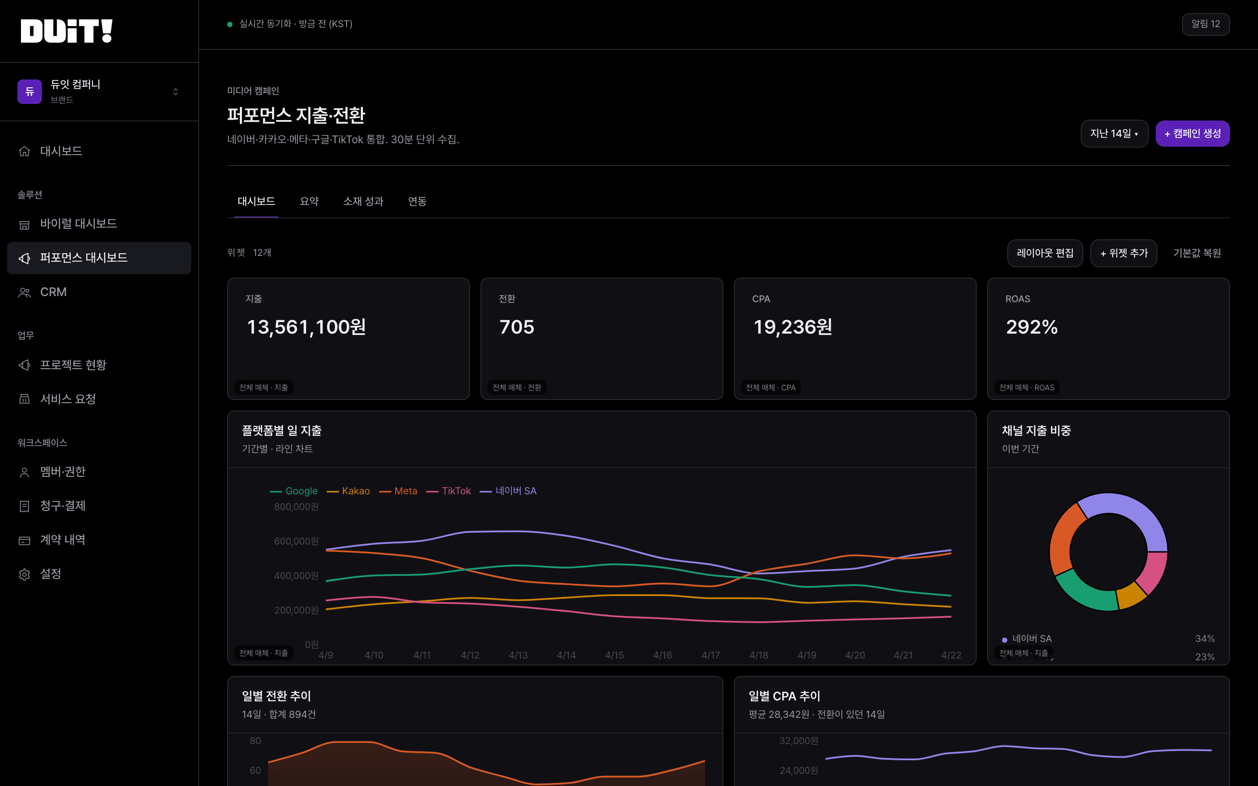Click the pink donut chart segment
The image size is (1258, 786).
point(1154,571)
